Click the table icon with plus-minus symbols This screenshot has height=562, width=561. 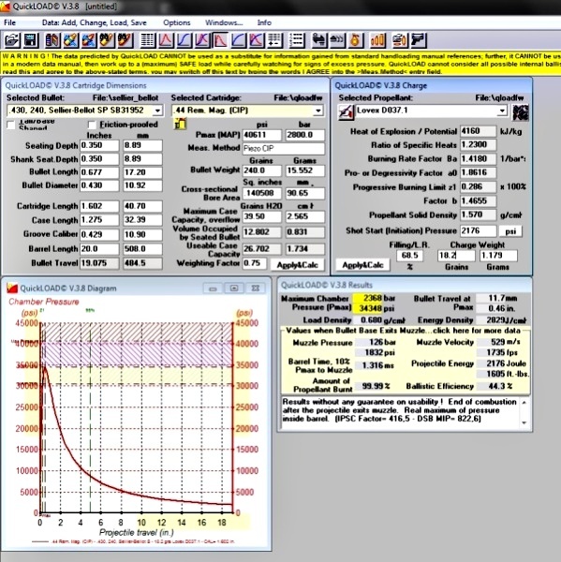point(274,39)
